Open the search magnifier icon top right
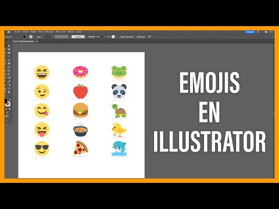279x209 pixels. pyautogui.click(x=258, y=32)
